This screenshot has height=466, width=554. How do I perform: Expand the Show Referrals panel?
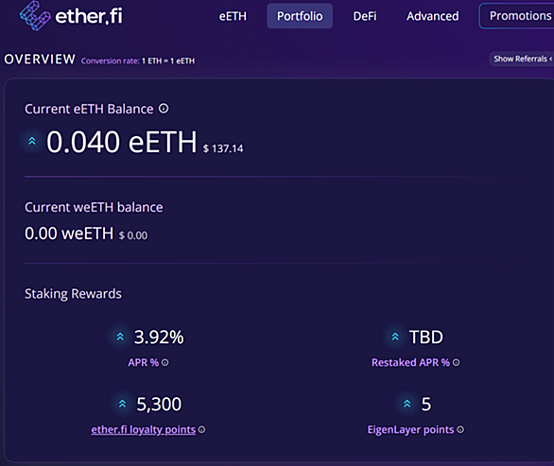coord(522,59)
